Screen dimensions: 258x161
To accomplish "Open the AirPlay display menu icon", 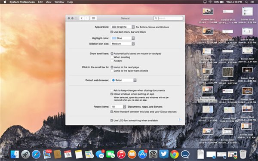I will pos(205,2).
